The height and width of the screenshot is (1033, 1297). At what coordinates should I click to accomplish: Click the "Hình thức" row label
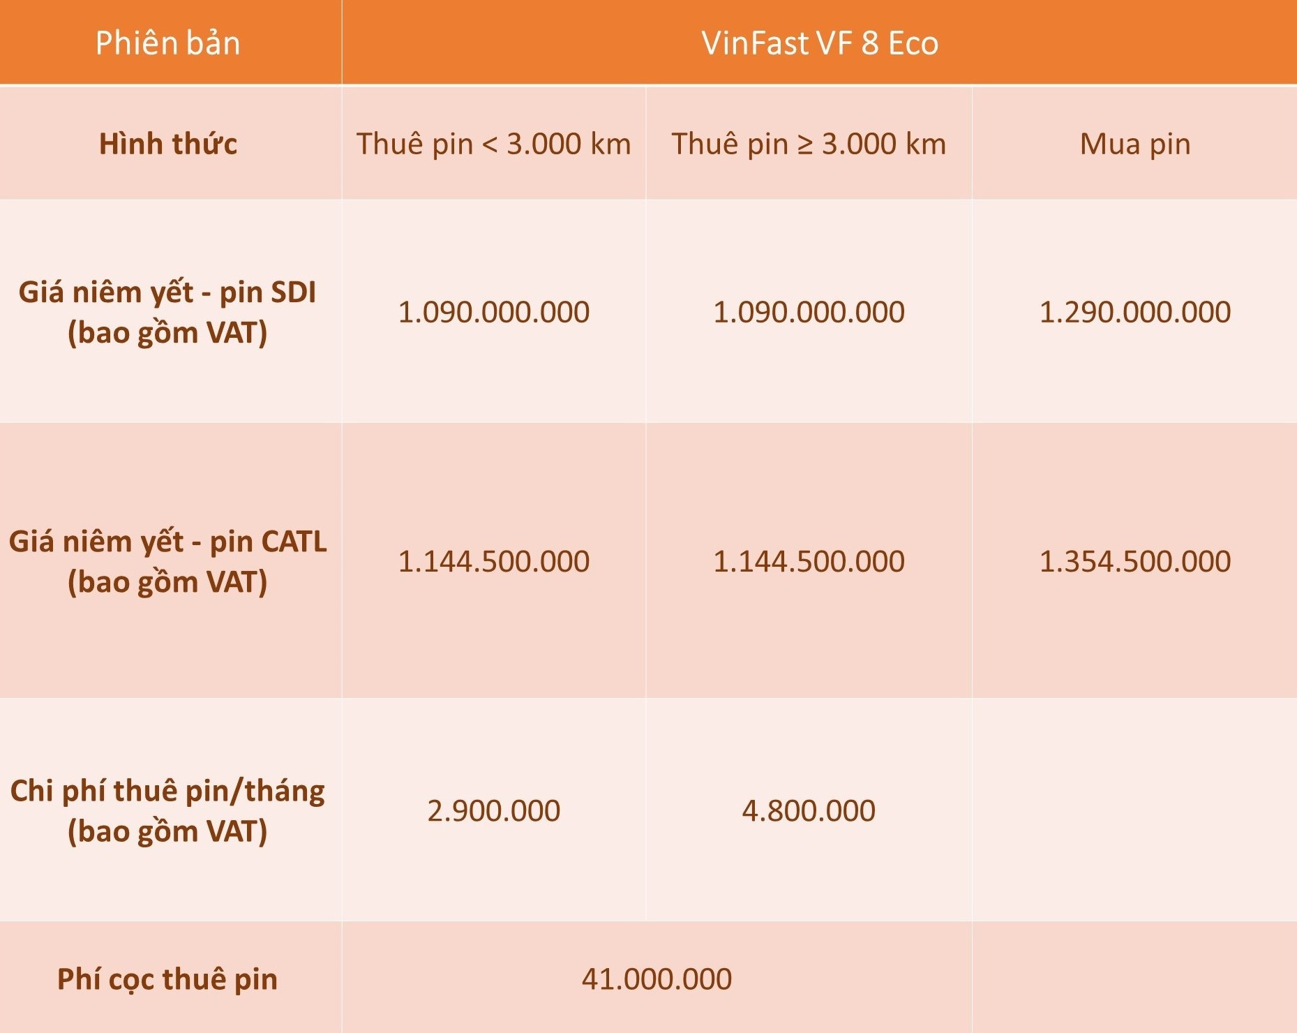168,144
